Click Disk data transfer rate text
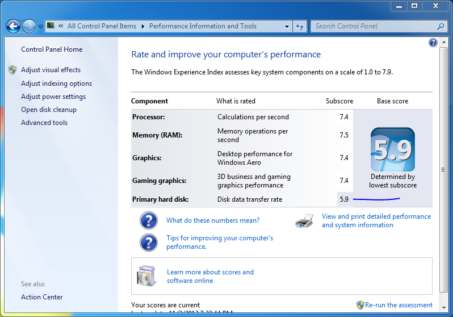453x317 pixels. 250,199
